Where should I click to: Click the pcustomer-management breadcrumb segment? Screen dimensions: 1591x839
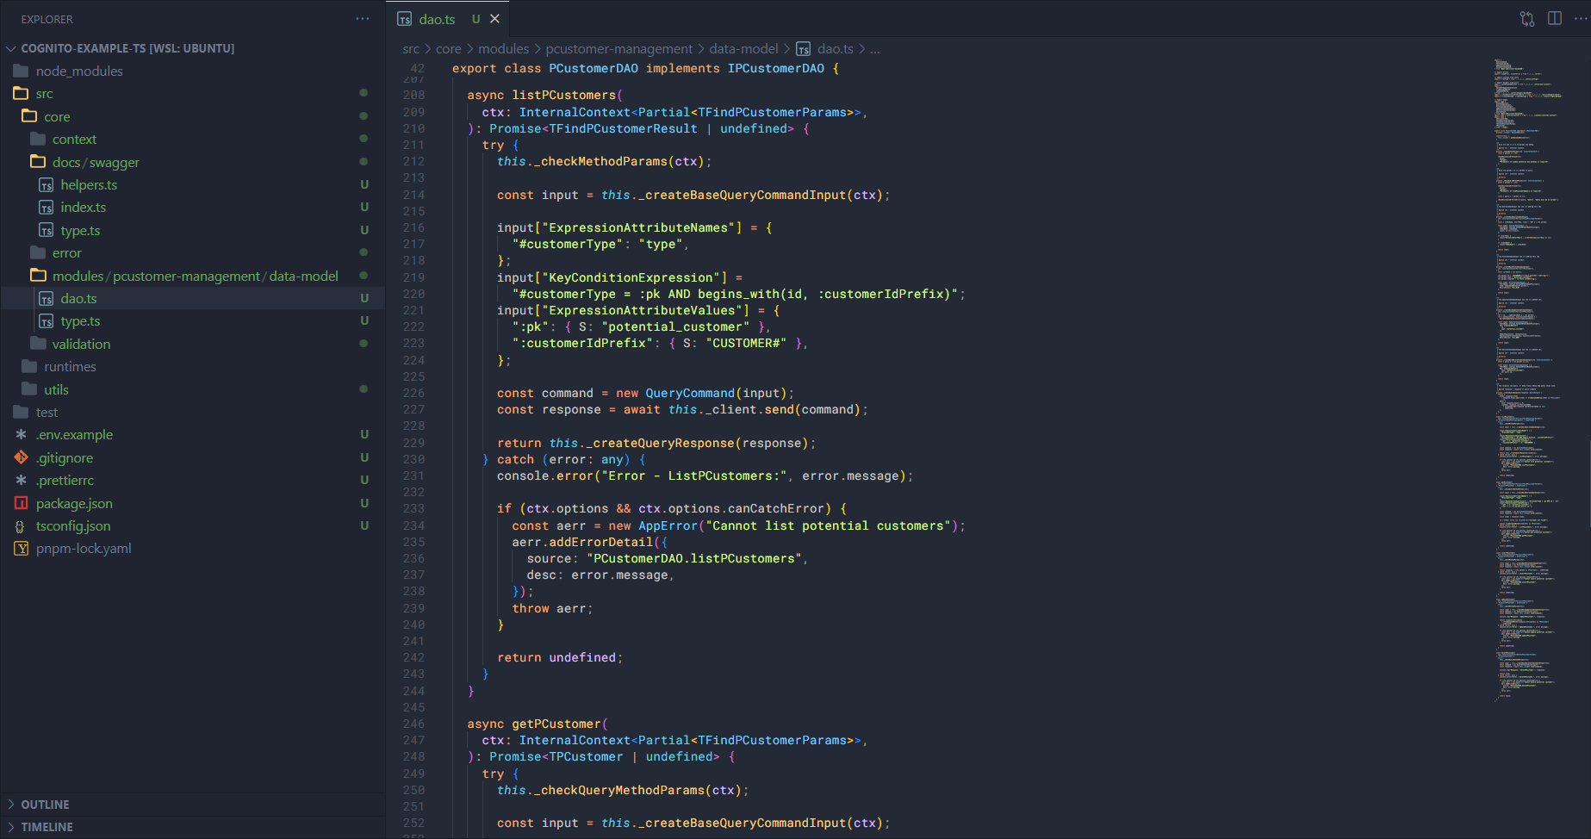[618, 49]
